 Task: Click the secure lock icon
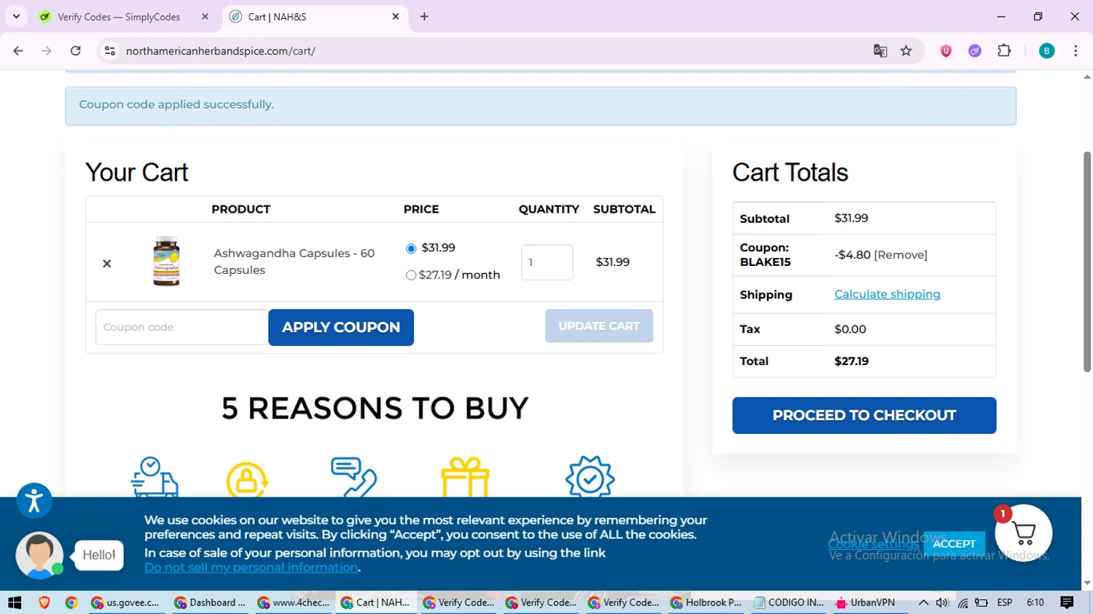pos(247,479)
